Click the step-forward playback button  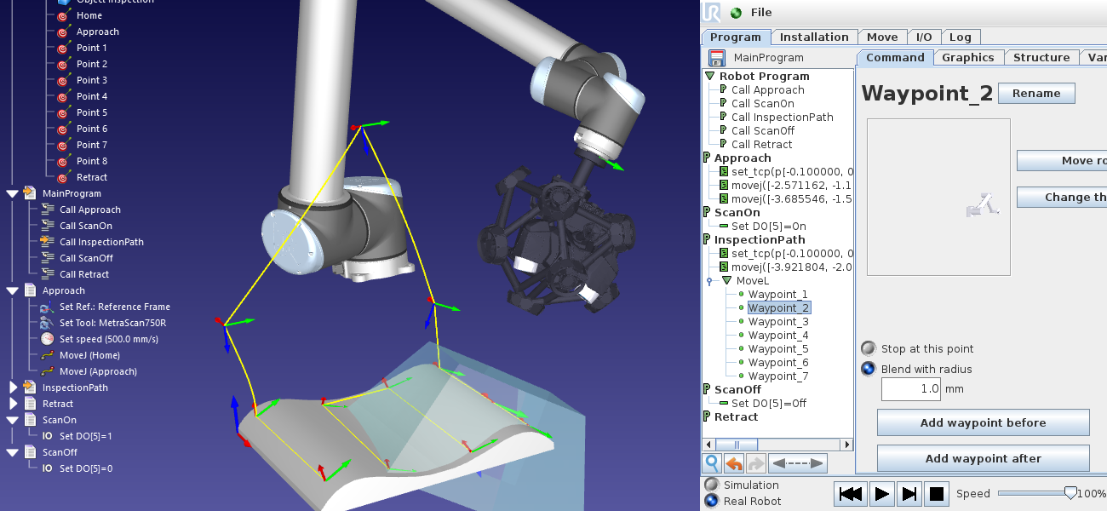click(909, 494)
